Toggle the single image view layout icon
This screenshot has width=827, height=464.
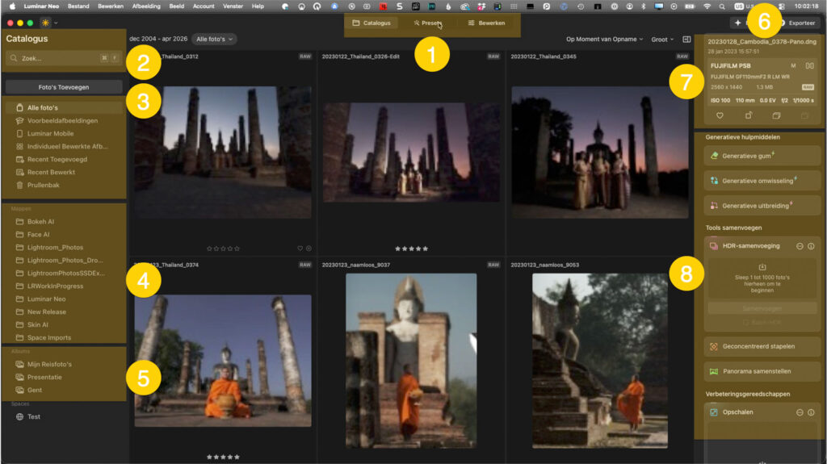pyautogui.click(x=686, y=39)
